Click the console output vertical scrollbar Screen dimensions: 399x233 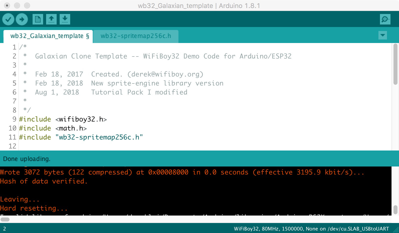tap(395, 209)
